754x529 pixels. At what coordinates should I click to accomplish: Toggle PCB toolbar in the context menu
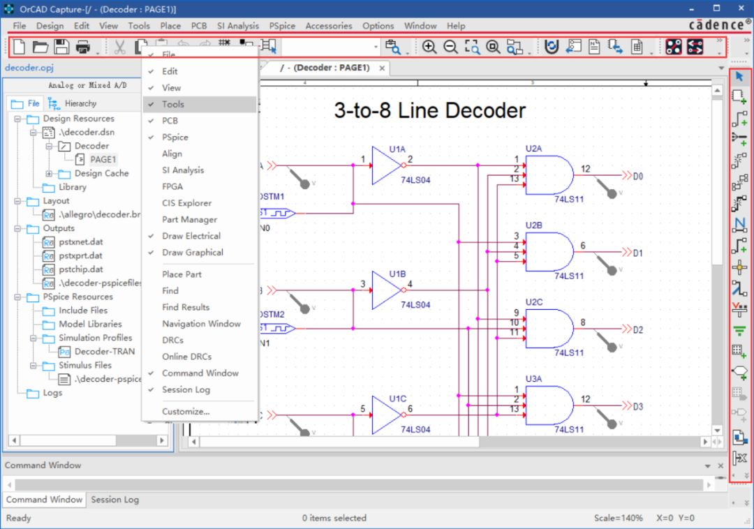pos(200,121)
